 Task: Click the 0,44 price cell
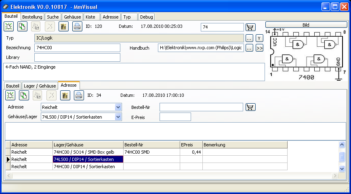(x=191, y=152)
